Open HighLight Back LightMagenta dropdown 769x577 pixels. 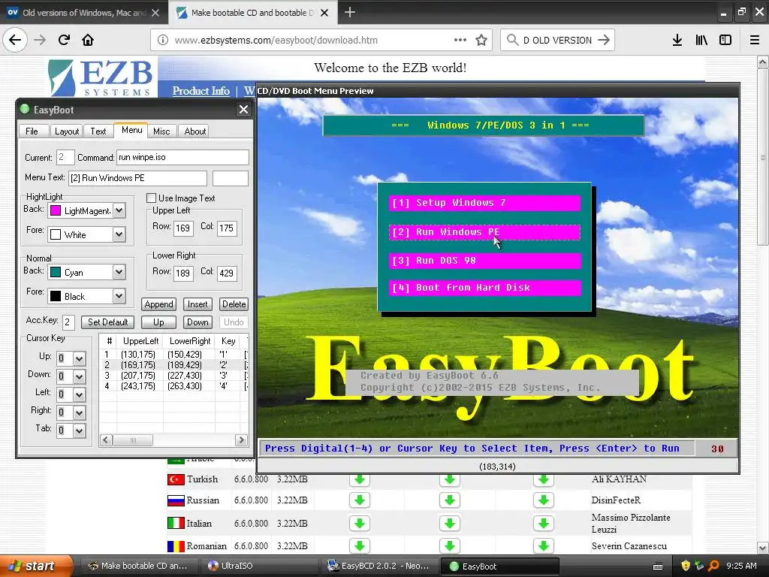click(x=119, y=211)
